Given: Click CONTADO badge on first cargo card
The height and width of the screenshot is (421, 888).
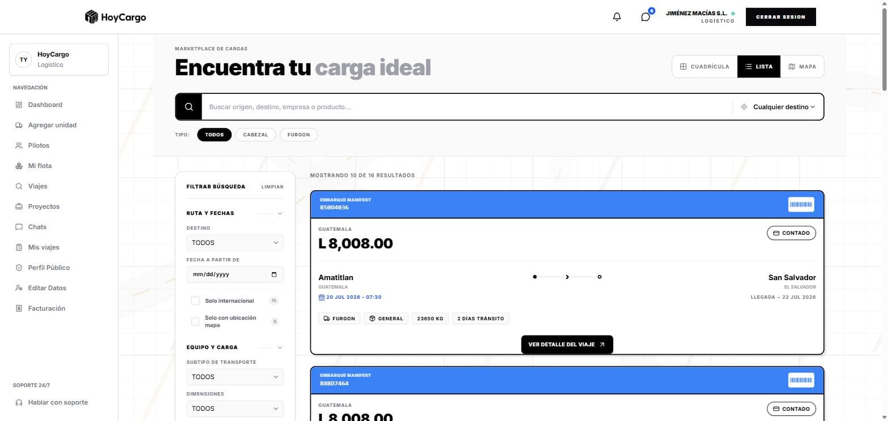Looking at the screenshot, I should pos(791,233).
